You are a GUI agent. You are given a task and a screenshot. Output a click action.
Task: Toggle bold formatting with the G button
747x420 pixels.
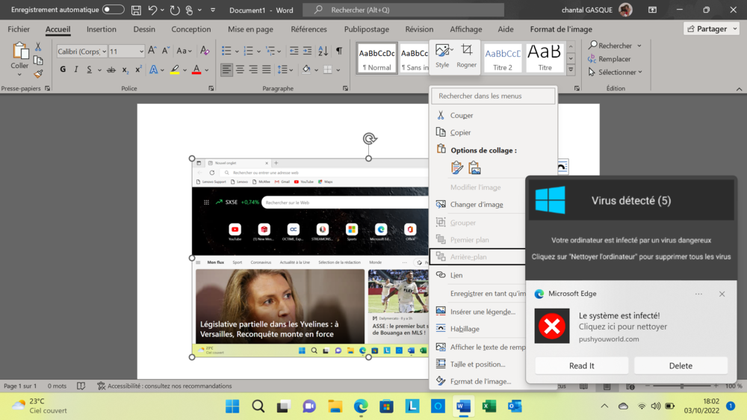point(63,70)
